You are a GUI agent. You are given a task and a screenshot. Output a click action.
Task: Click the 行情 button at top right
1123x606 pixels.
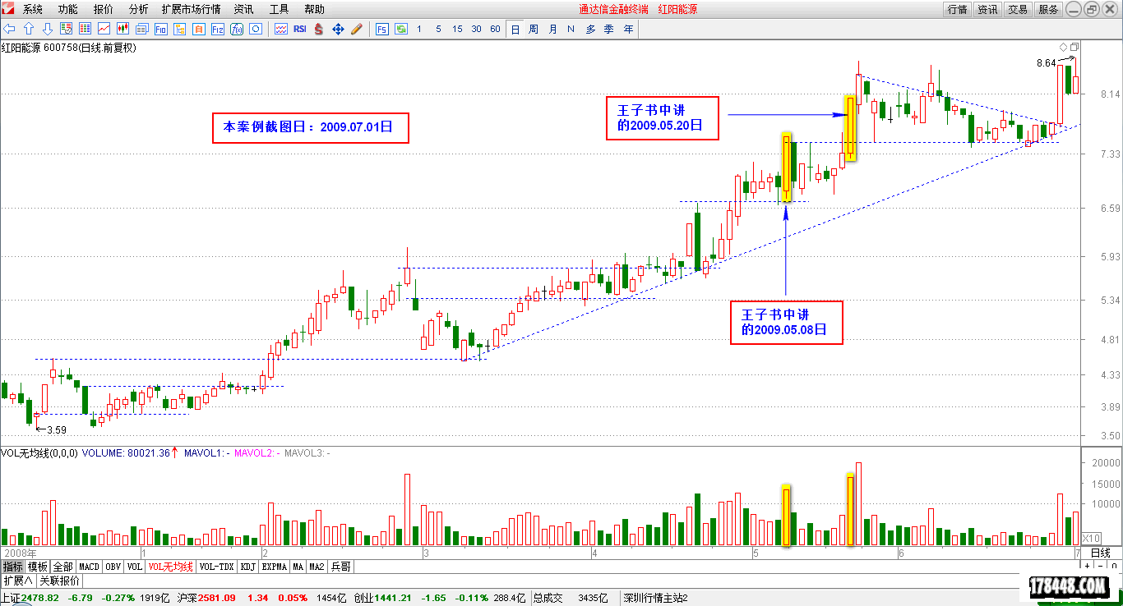pos(958,9)
